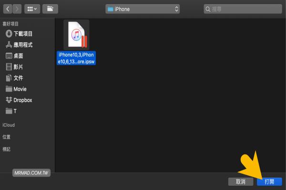286x190 pixels.
Task: Click the folder icon beside Movie
Action: coord(9,89)
